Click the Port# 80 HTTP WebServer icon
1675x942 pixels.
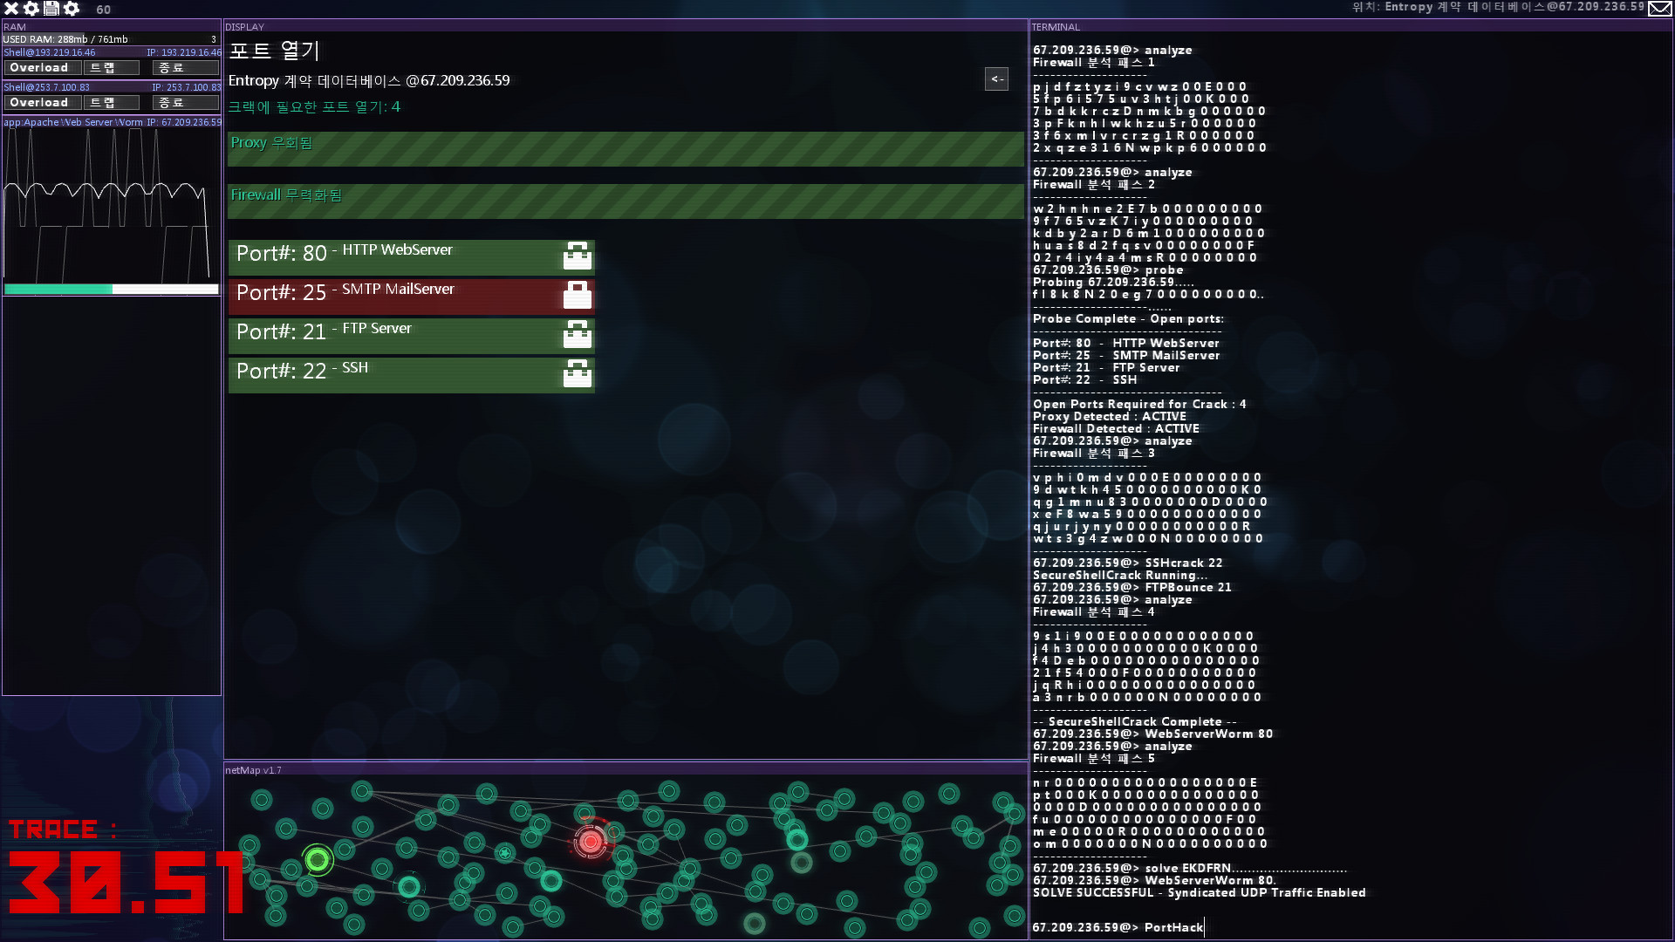(x=578, y=253)
